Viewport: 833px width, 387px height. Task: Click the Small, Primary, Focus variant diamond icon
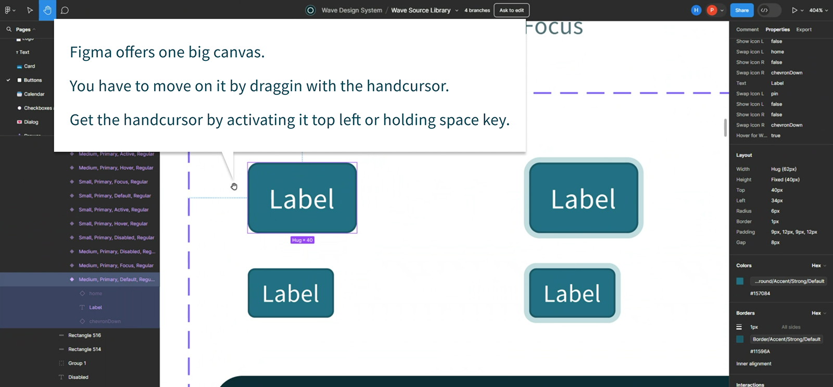(72, 182)
